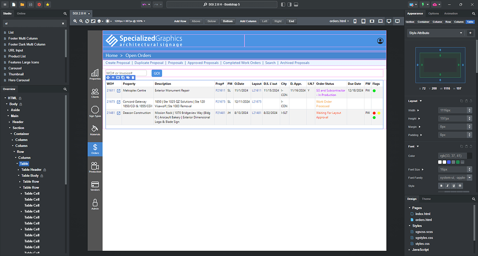Pick the blue font color swatch
The image size is (478, 256).
(x=449, y=162)
